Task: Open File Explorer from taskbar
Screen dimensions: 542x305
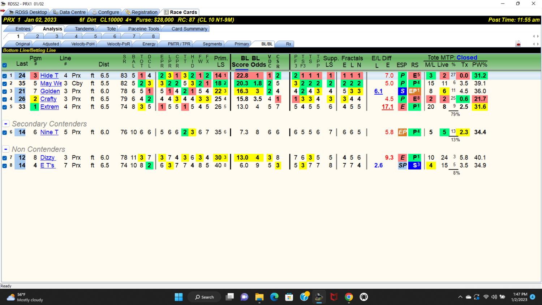Action: point(259,297)
